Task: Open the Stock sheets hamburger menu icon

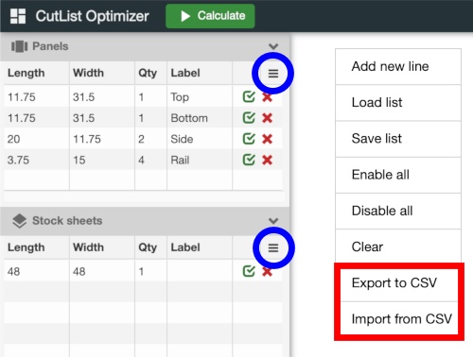Action: pos(273,247)
